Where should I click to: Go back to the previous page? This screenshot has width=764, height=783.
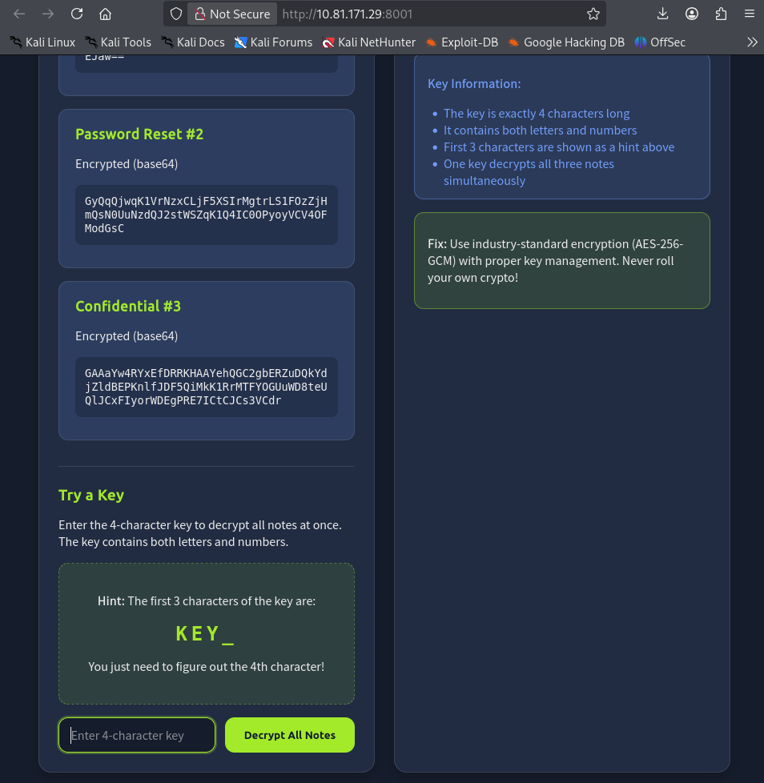click(x=19, y=14)
